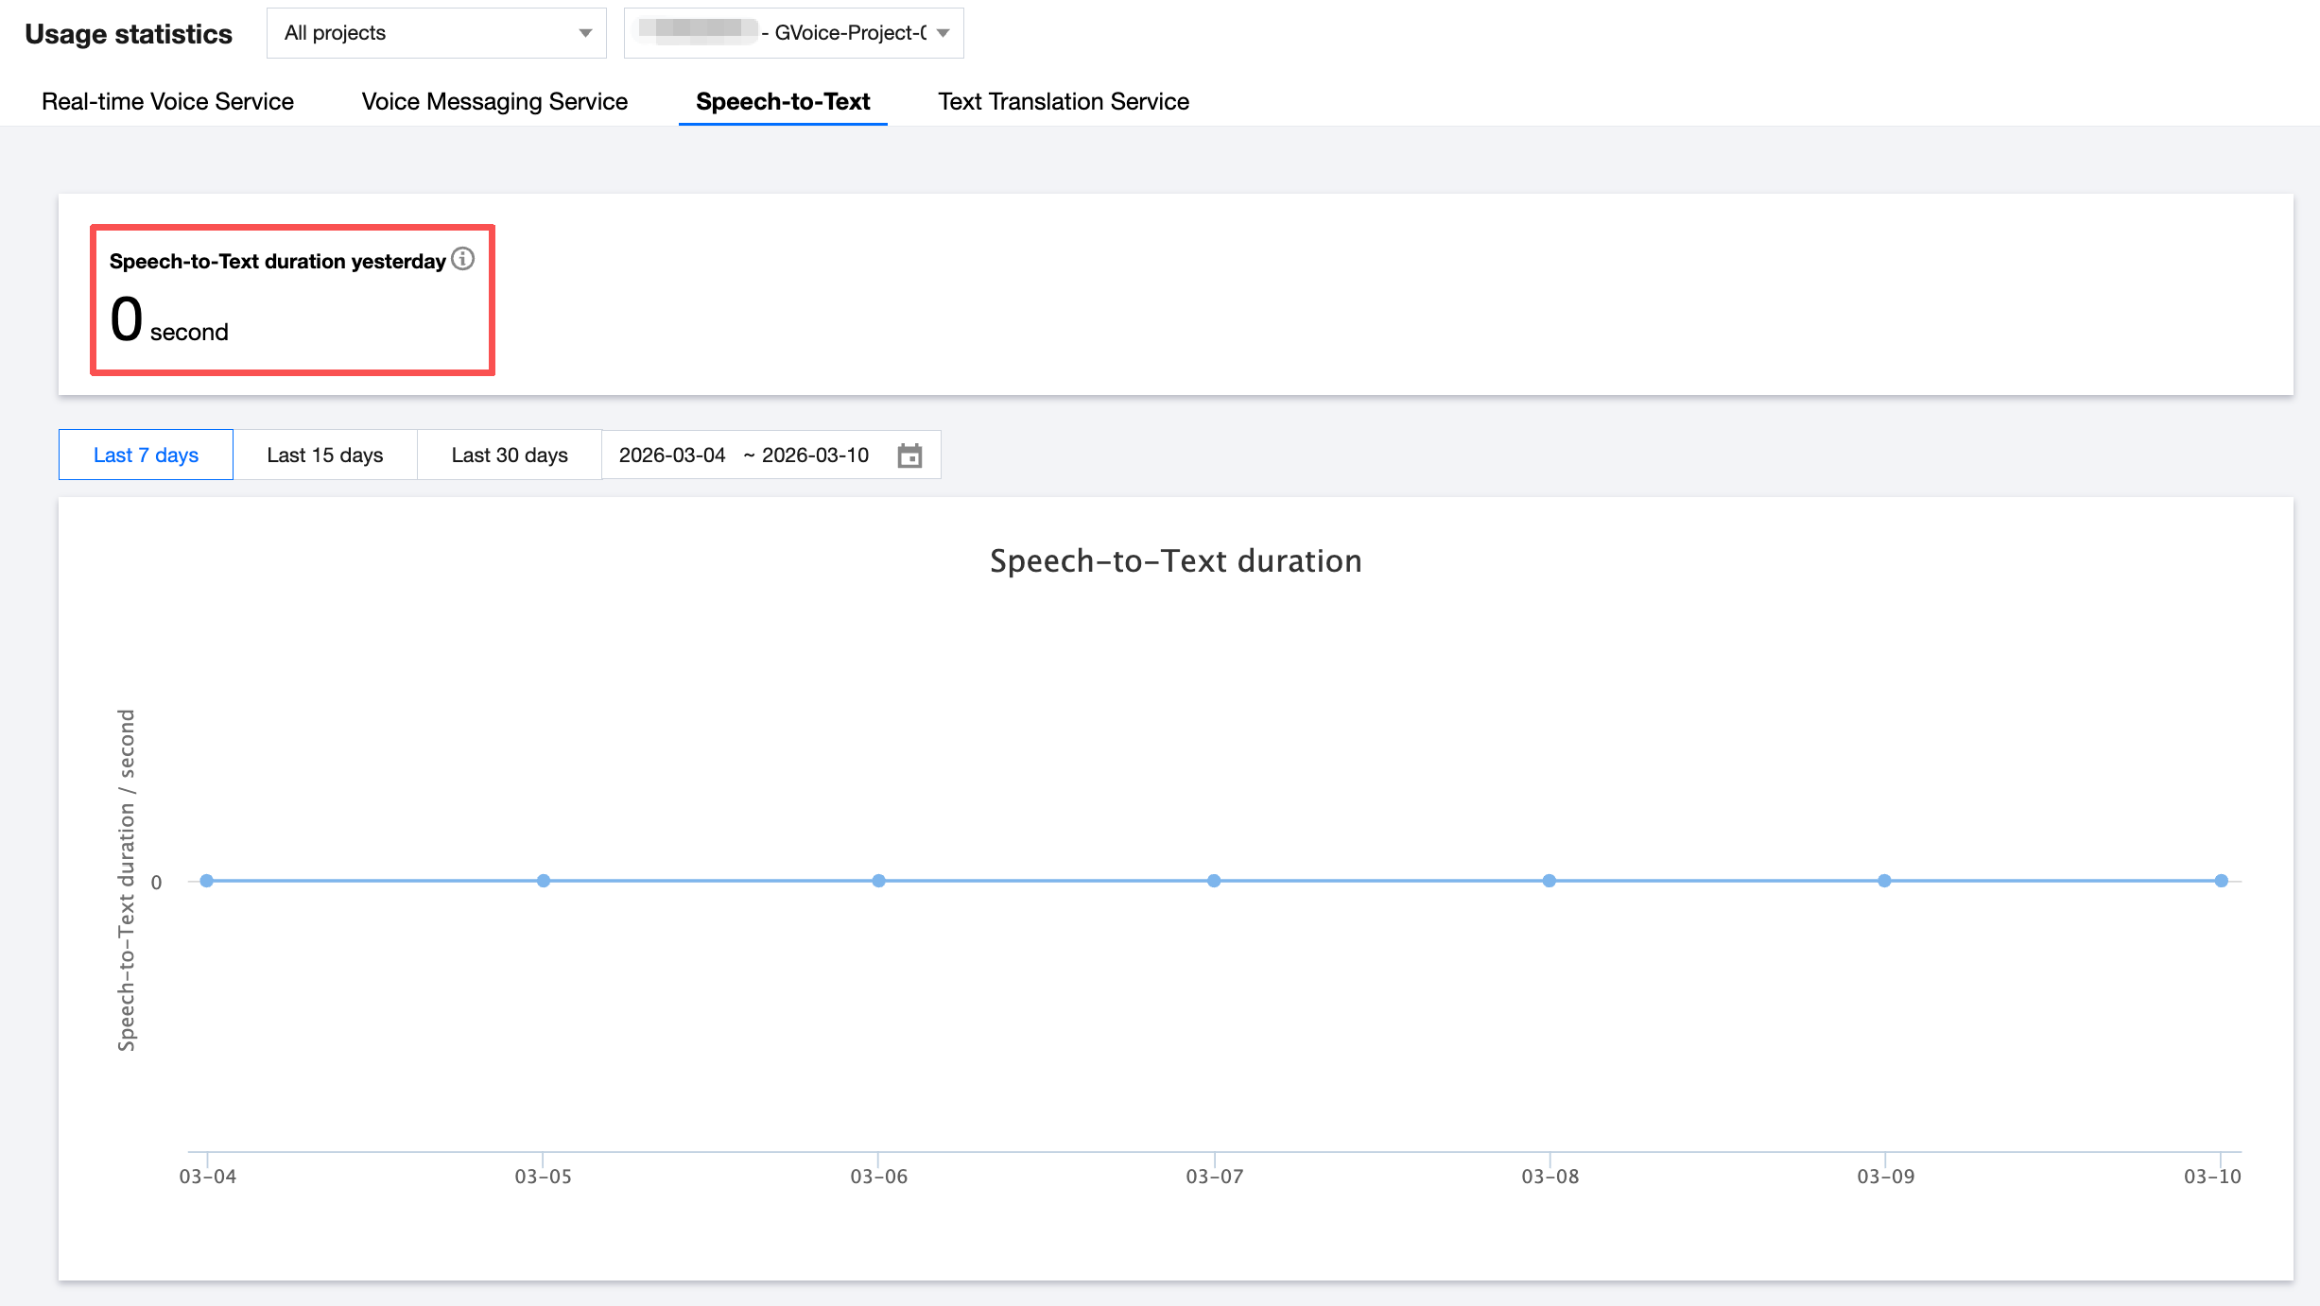
Task: Expand the All projects dropdown
Action: coord(435,33)
